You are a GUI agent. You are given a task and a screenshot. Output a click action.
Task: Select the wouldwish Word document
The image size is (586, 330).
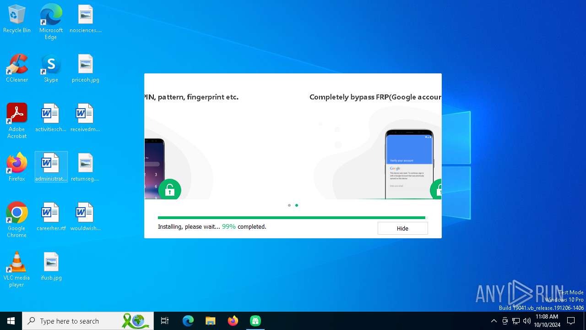(85, 217)
